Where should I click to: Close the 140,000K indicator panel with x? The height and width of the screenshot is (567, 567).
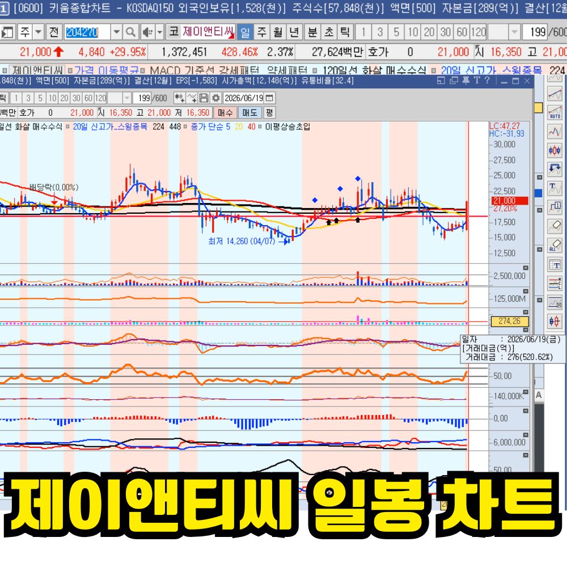pyautogui.click(x=526, y=392)
